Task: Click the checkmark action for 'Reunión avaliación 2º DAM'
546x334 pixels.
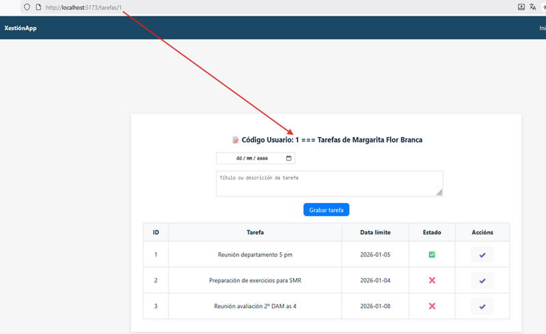Action: (x=483, y=306)
